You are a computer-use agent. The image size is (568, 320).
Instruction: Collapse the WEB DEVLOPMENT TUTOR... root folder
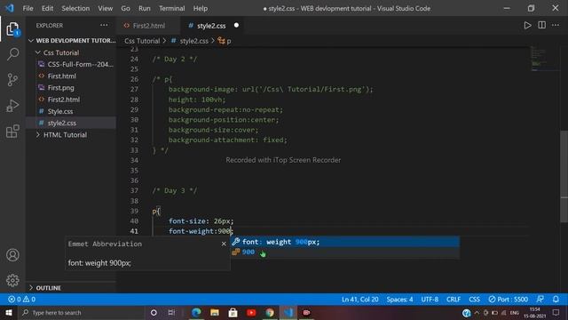[x=72, y=41]
